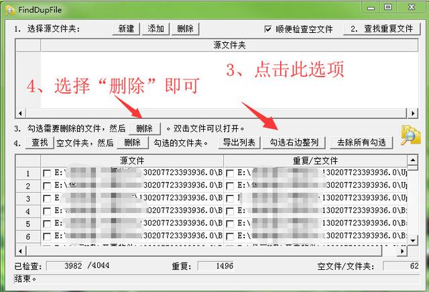The width and height of the screenshot is (429, 292).
Task: Click 删除 button beside 添加
Action: pyautogui.click(x=185, y=29)
